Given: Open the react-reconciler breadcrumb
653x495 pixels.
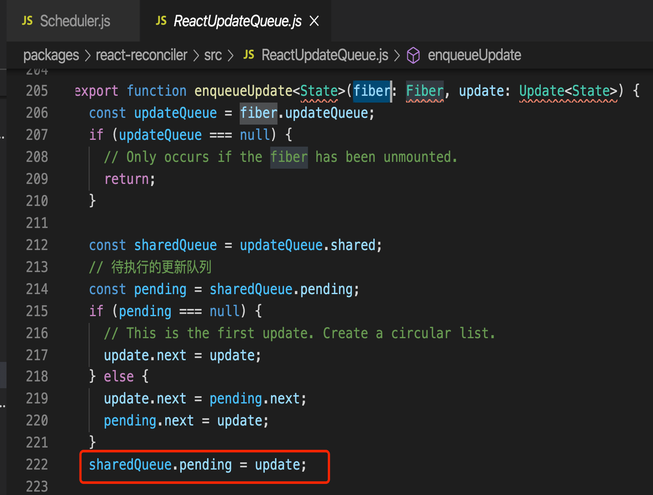Looking at the screenshot, I should (142, 55).
